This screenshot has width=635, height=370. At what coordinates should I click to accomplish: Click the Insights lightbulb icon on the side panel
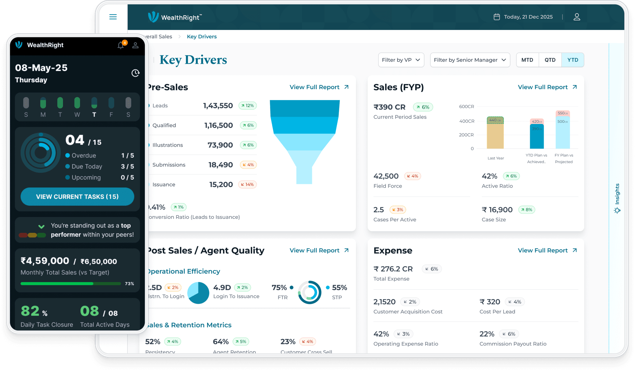617,211
